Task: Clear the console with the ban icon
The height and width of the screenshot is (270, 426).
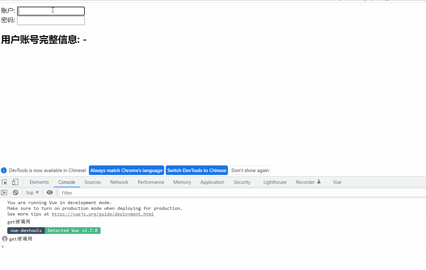Action: [16, 193]
